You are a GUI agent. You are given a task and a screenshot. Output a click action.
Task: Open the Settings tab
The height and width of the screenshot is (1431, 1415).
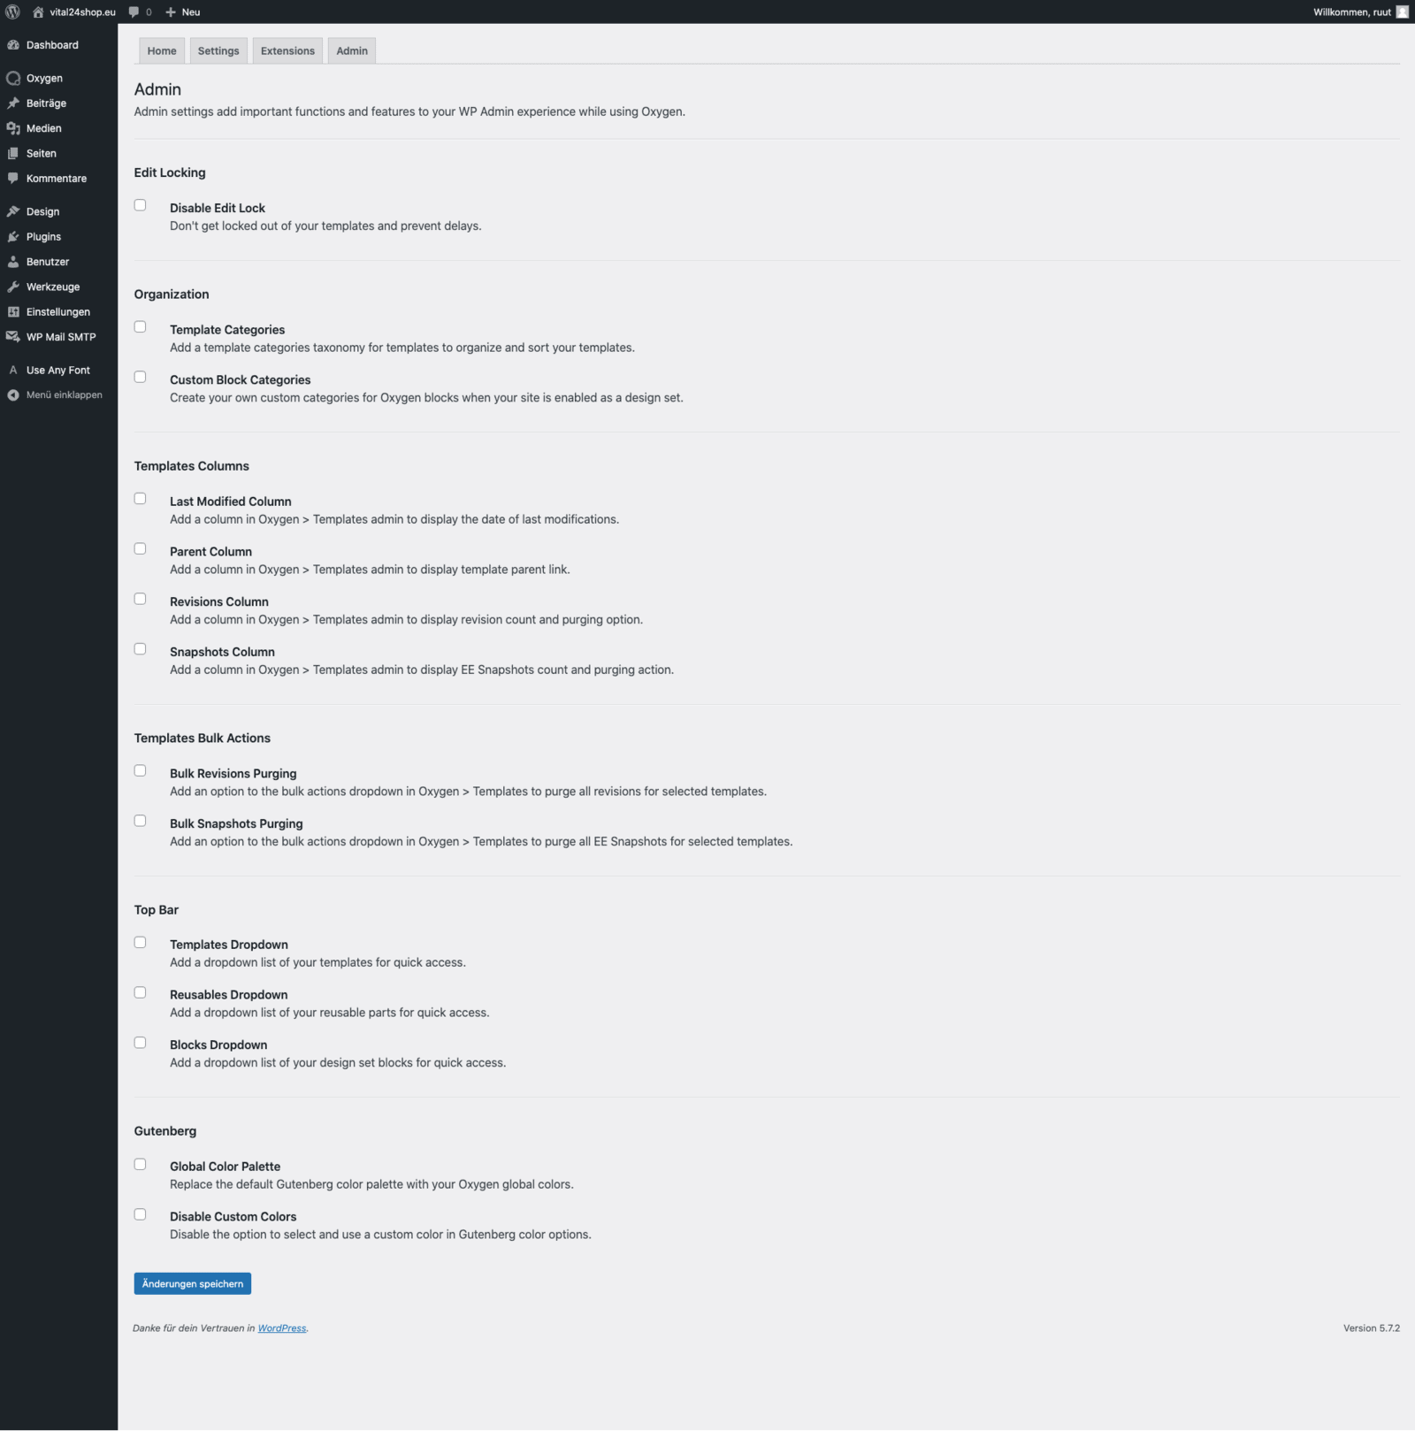pos(218,51)
